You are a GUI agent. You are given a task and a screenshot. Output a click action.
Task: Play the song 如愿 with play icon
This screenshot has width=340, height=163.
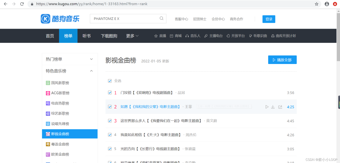[267, 107]
